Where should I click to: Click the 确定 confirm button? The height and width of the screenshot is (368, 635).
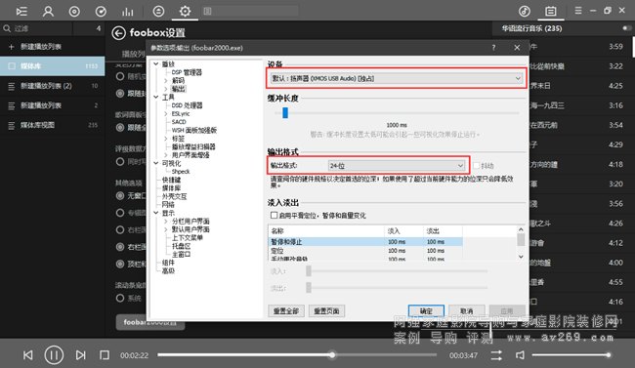click(426, 311)
